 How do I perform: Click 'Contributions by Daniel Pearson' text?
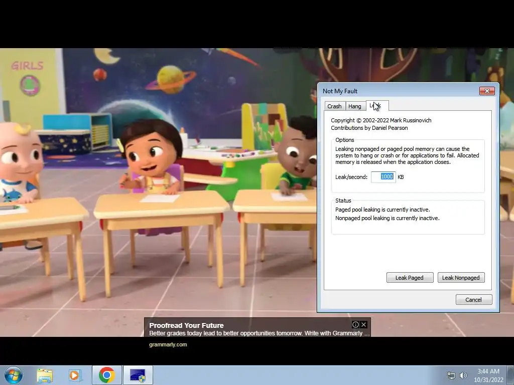(x=369, y=128)
